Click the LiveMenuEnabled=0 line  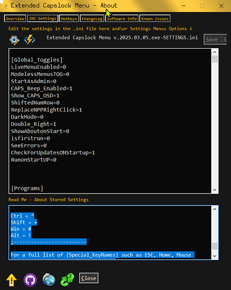38,67
